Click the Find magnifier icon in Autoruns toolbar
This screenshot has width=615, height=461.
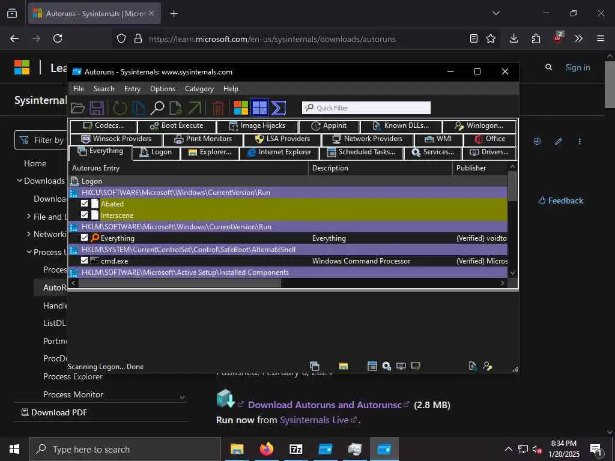point(157,108)
